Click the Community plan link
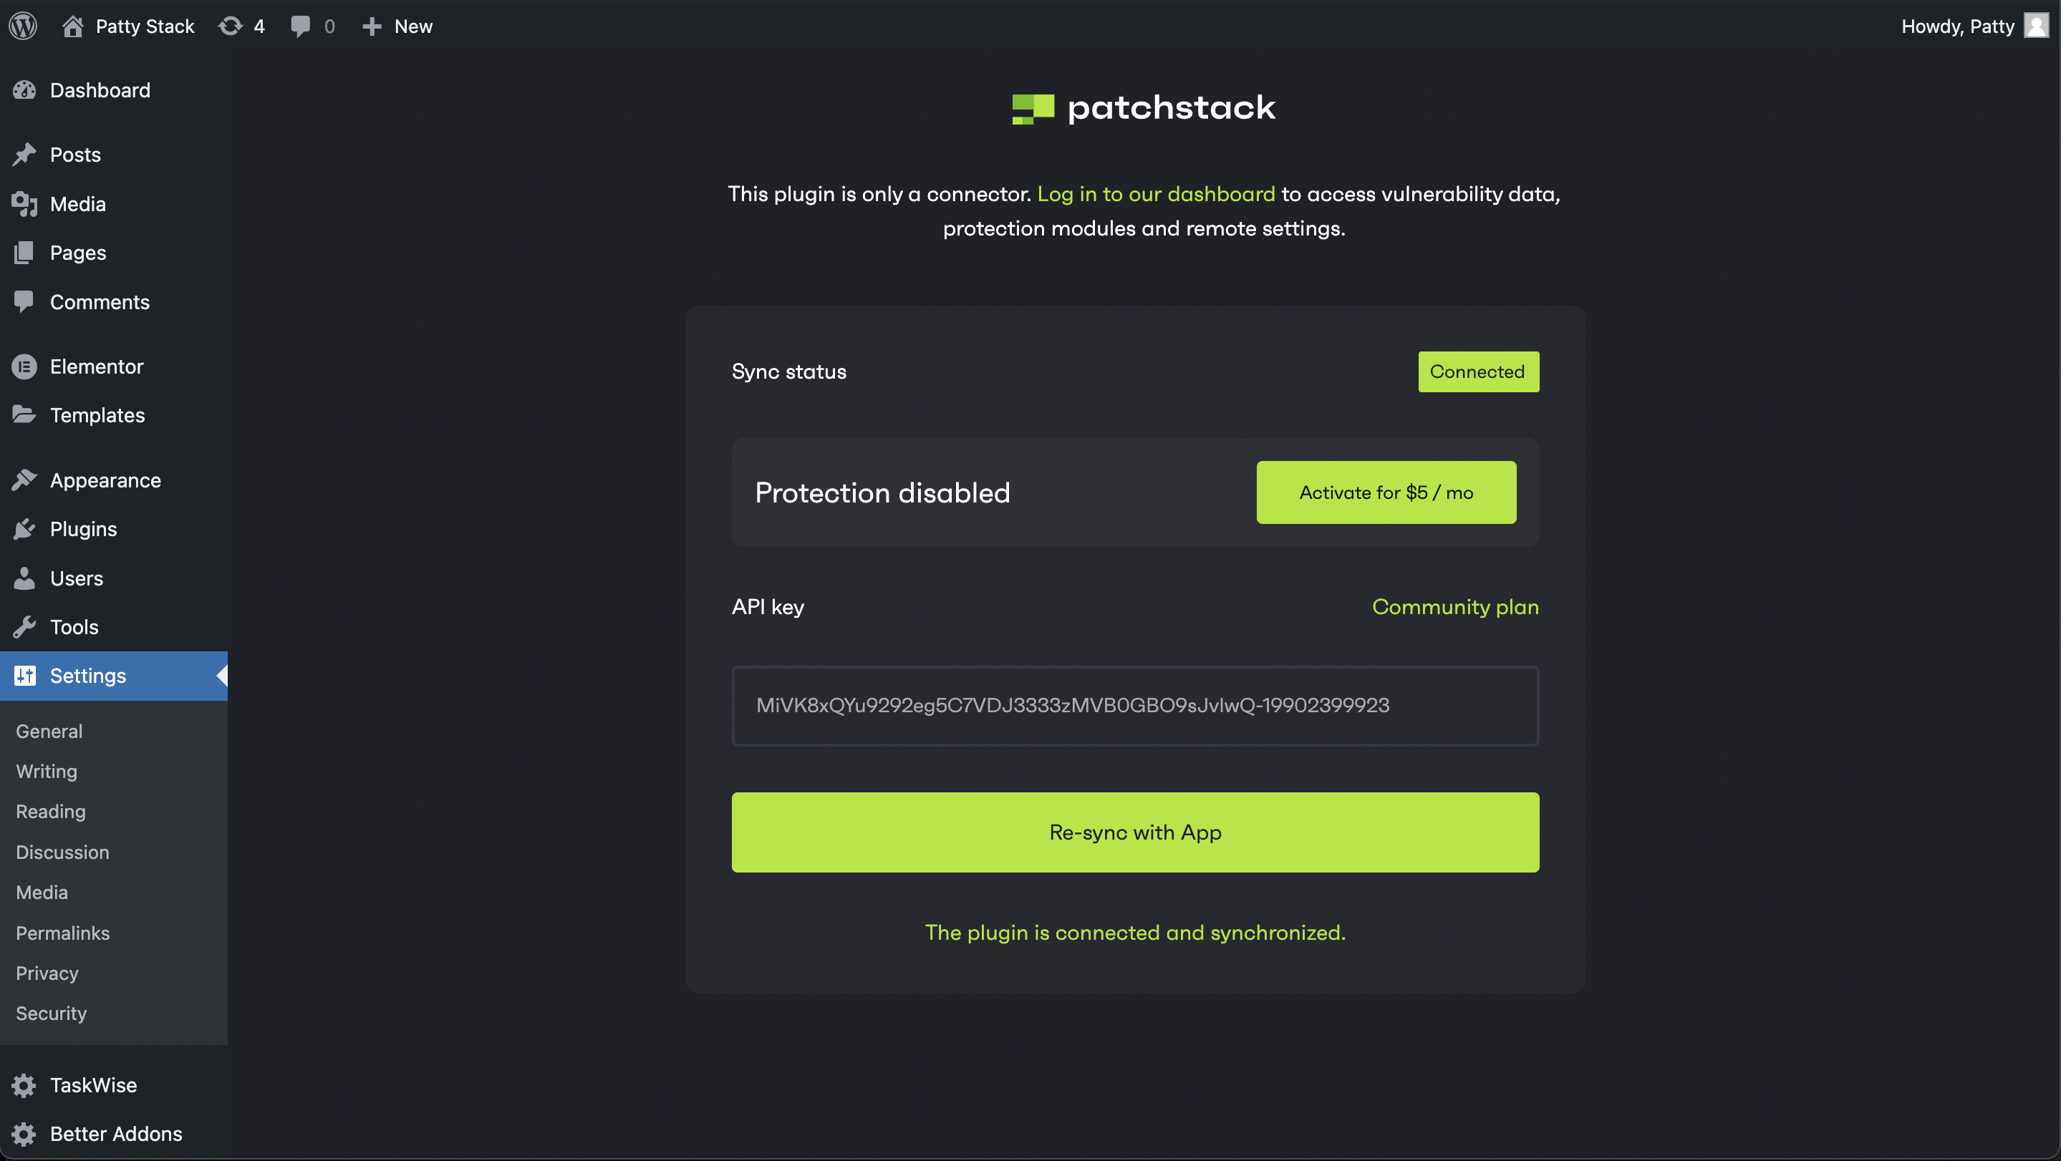This screenshot has width=2061, height=1161. tap(1454, 607)
